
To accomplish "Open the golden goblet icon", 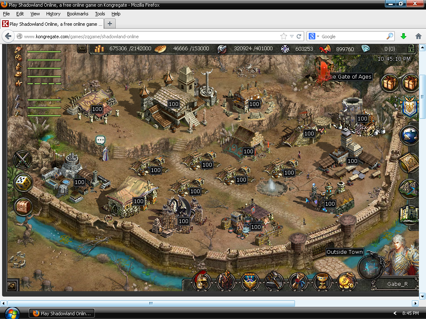I will 322,282.
